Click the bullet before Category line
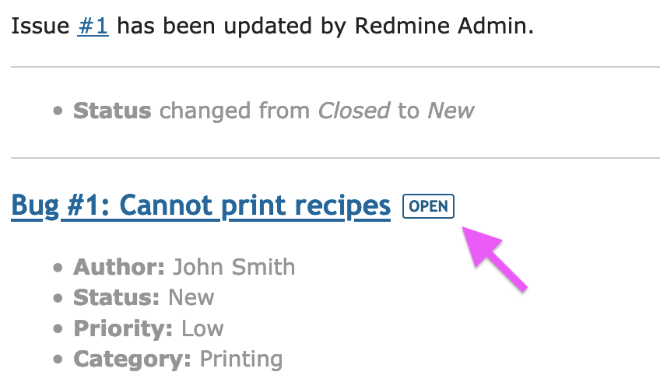The width and height of the screenshot is (660, 372). (58, 360)
